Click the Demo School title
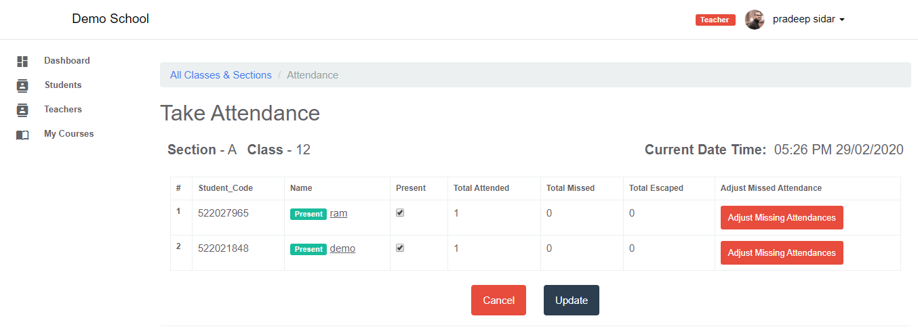 [111, 19]
